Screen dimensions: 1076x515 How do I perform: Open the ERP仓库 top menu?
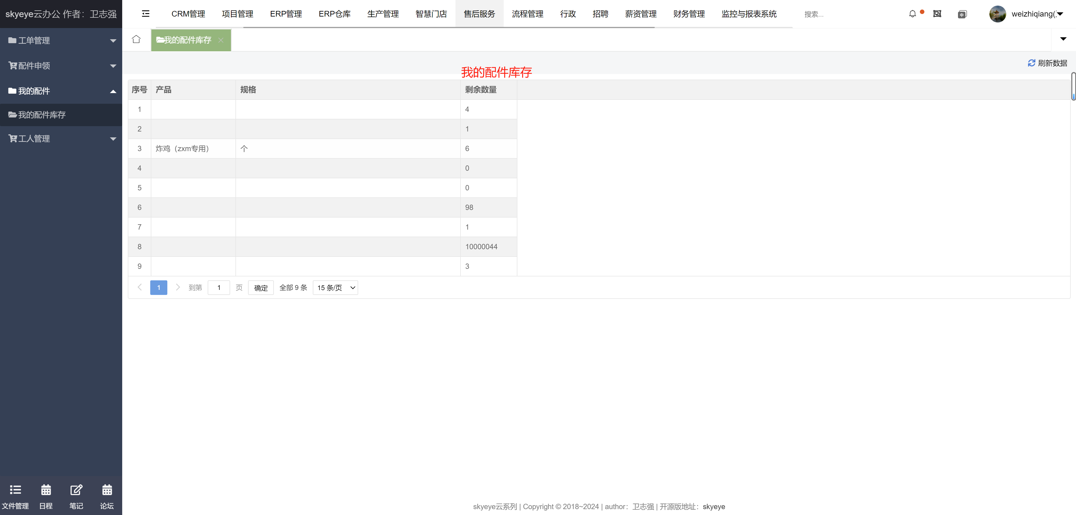334,14
